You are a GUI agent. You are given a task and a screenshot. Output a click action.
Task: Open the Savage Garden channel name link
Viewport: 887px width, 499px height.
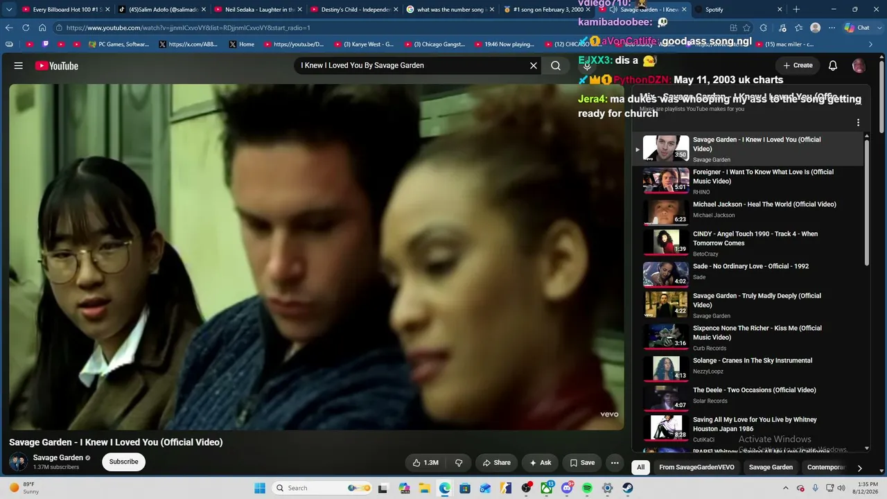coord(58,457)
